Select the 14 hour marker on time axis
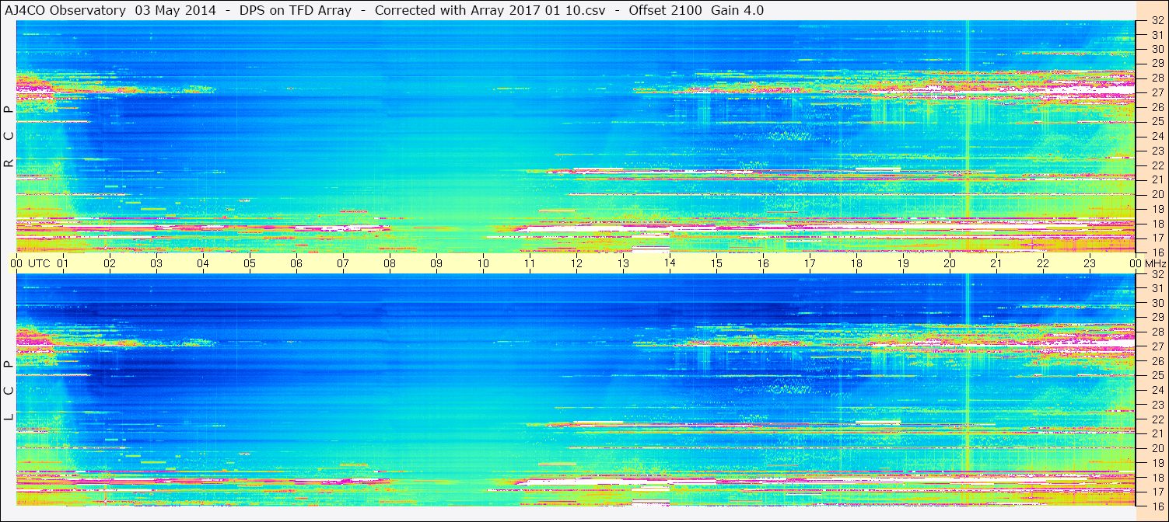 pyautogui.click(x=670, y=263)
